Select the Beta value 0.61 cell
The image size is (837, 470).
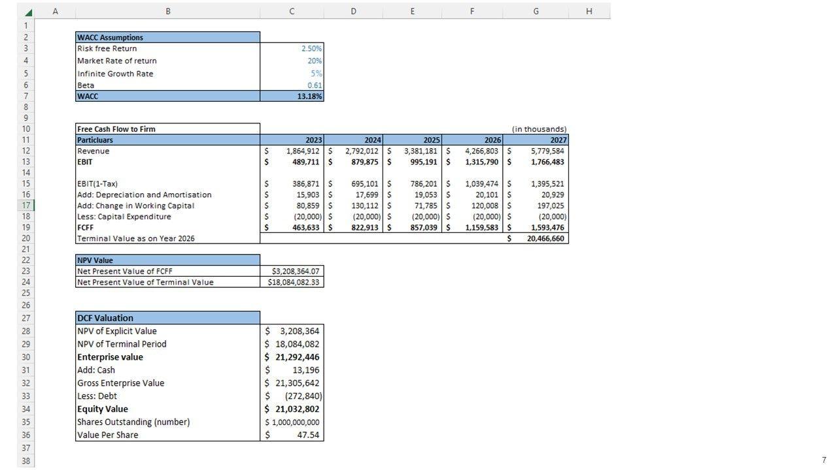click(292, 85)
